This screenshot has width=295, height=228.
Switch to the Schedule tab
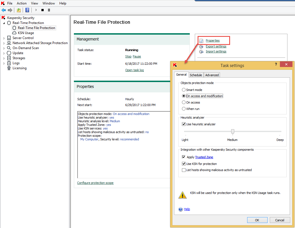(x=196, y=75)
